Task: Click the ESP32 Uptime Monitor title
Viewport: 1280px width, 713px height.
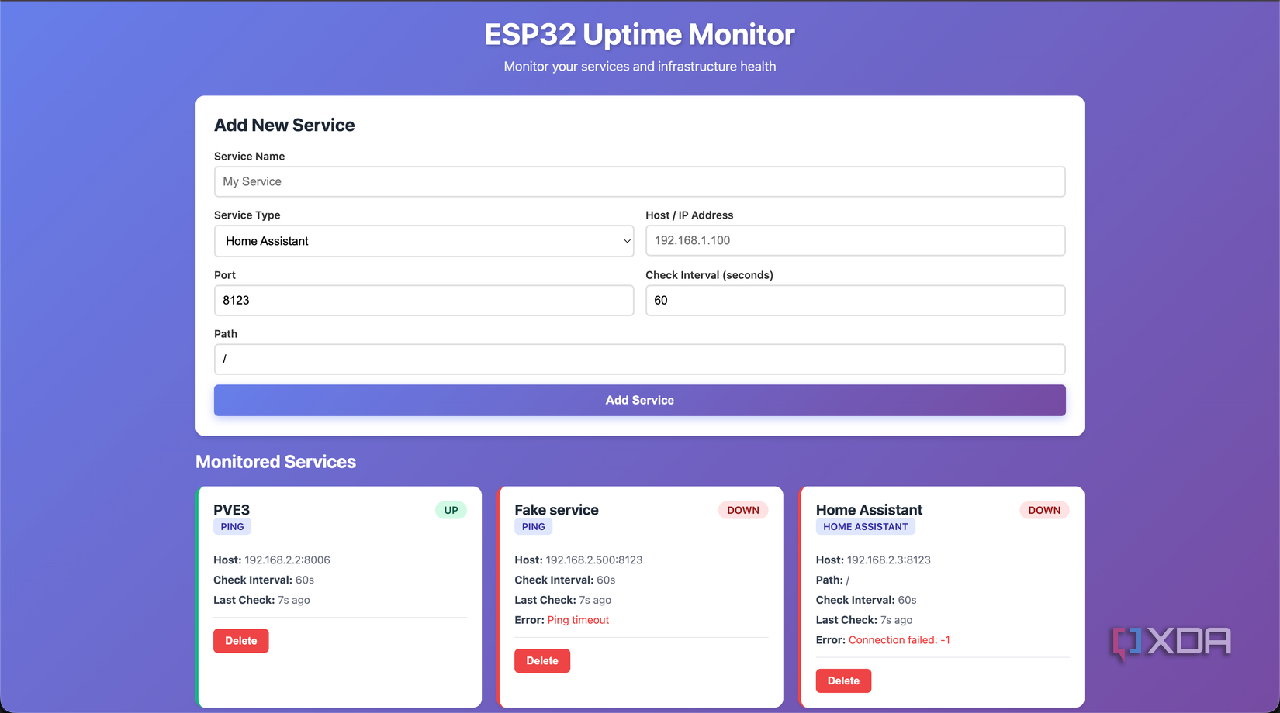Action: click(x=639, y=34)
